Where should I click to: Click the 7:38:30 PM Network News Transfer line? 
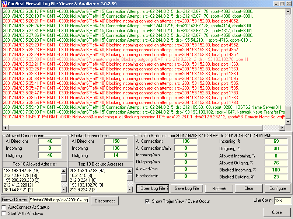144,112
